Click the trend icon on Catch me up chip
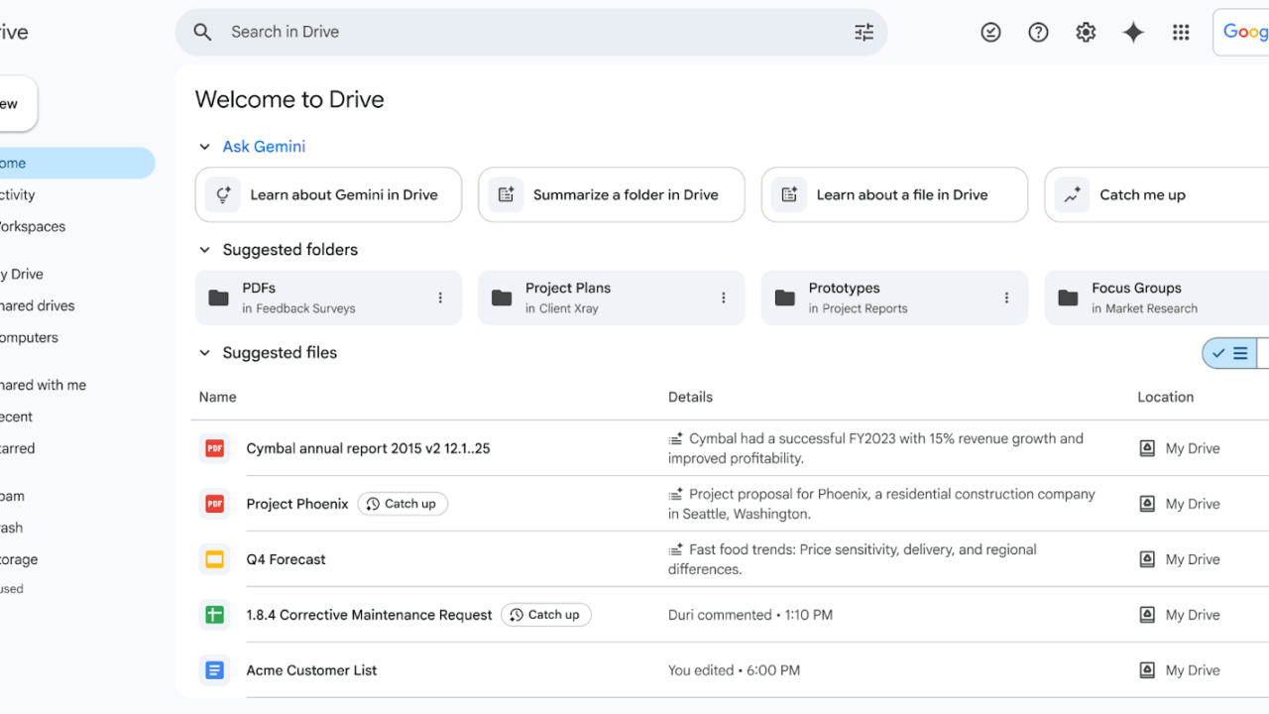The width and height of the screenshot is (1269, 714). 1073,194
